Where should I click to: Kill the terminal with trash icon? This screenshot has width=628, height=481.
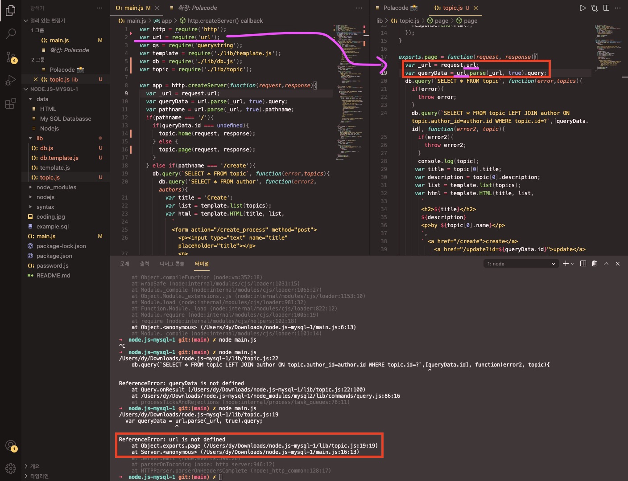pyautogui.click(x=594, y=264)
